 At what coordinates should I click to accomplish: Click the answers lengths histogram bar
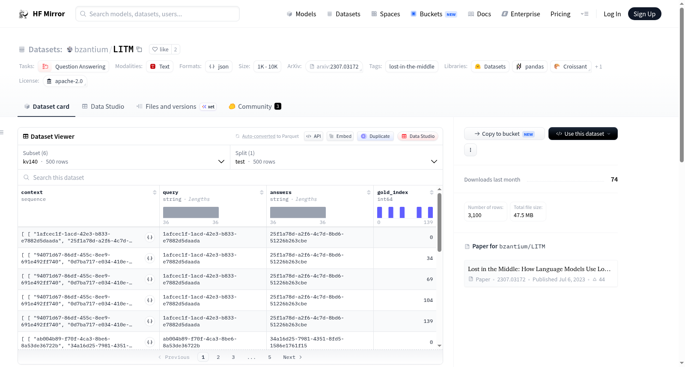pos(298,212)
